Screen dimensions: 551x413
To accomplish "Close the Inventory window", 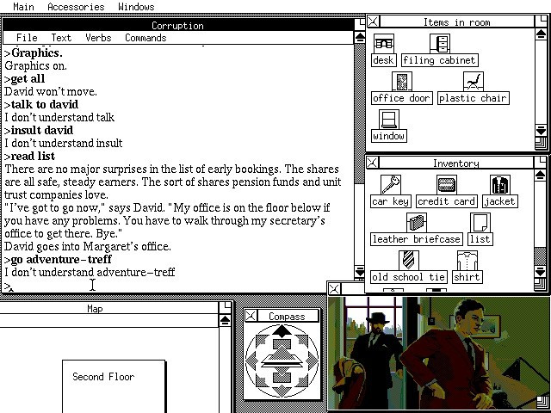I will click(372, 163).
